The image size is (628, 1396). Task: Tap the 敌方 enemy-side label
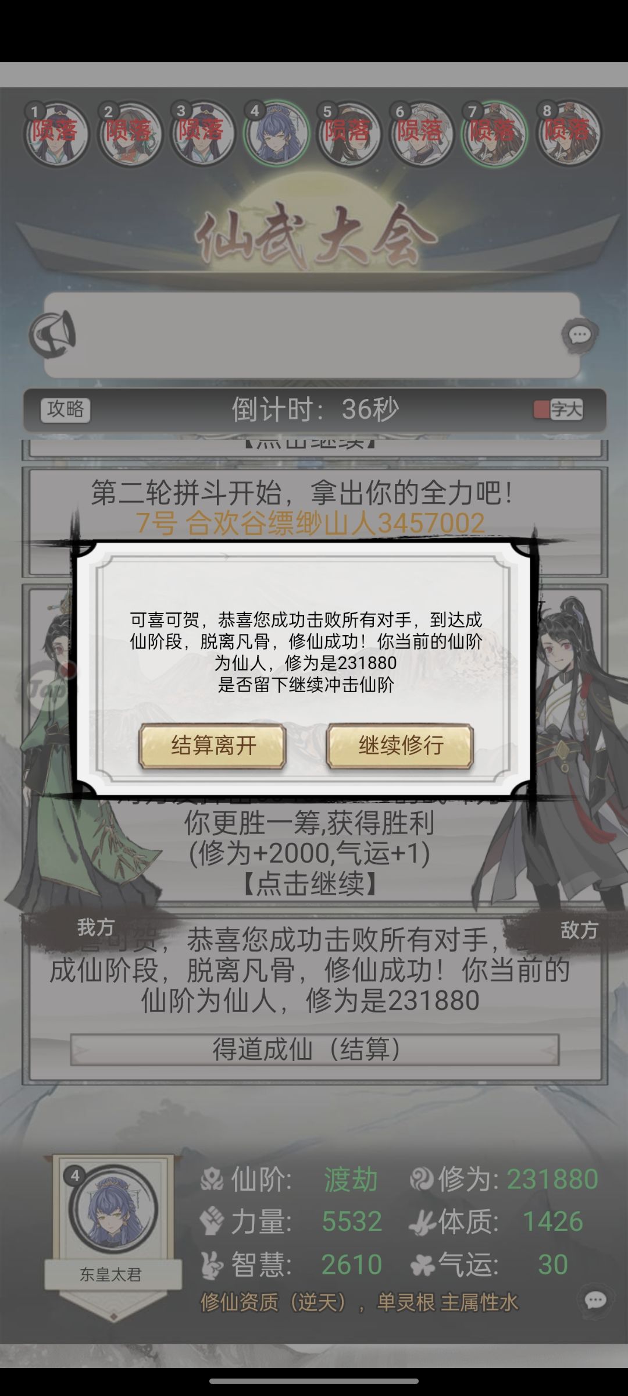click(579, 930)
